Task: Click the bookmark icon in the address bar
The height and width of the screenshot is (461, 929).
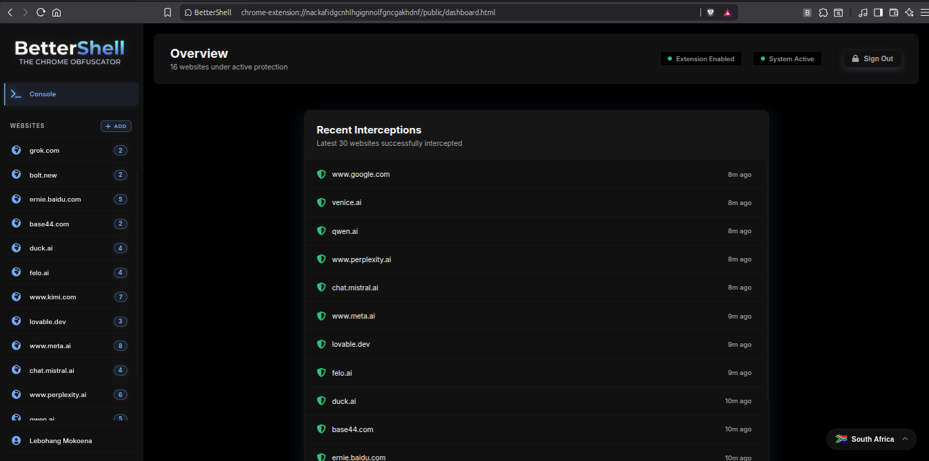Action: tap(167, 12)
